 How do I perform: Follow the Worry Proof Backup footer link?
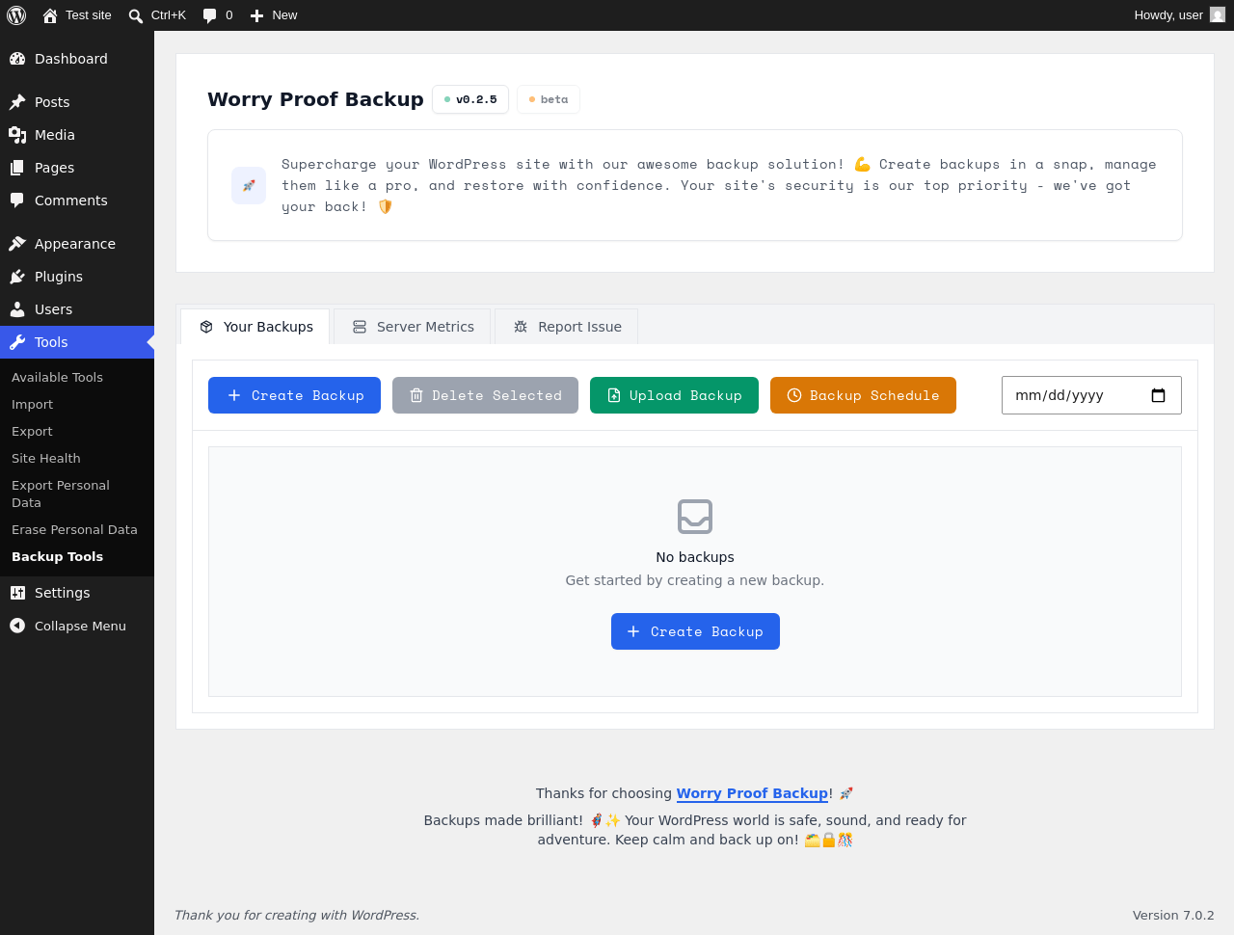tap(752, 793)
